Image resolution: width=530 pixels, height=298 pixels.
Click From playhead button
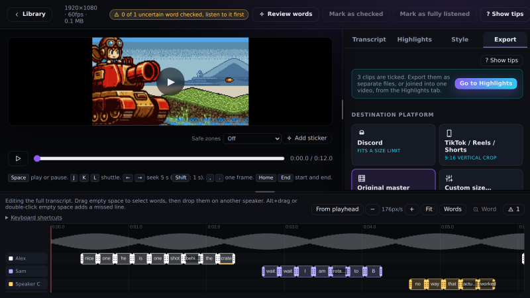coord(337,209)
